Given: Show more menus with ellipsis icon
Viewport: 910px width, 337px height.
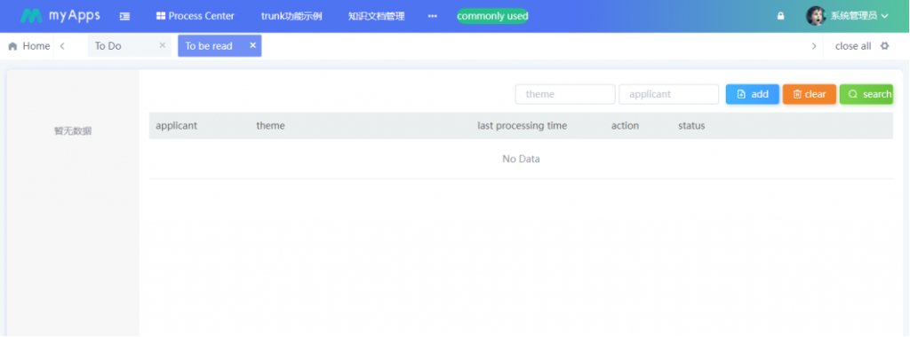Looking at the screenshot, I should click(433, 16).
